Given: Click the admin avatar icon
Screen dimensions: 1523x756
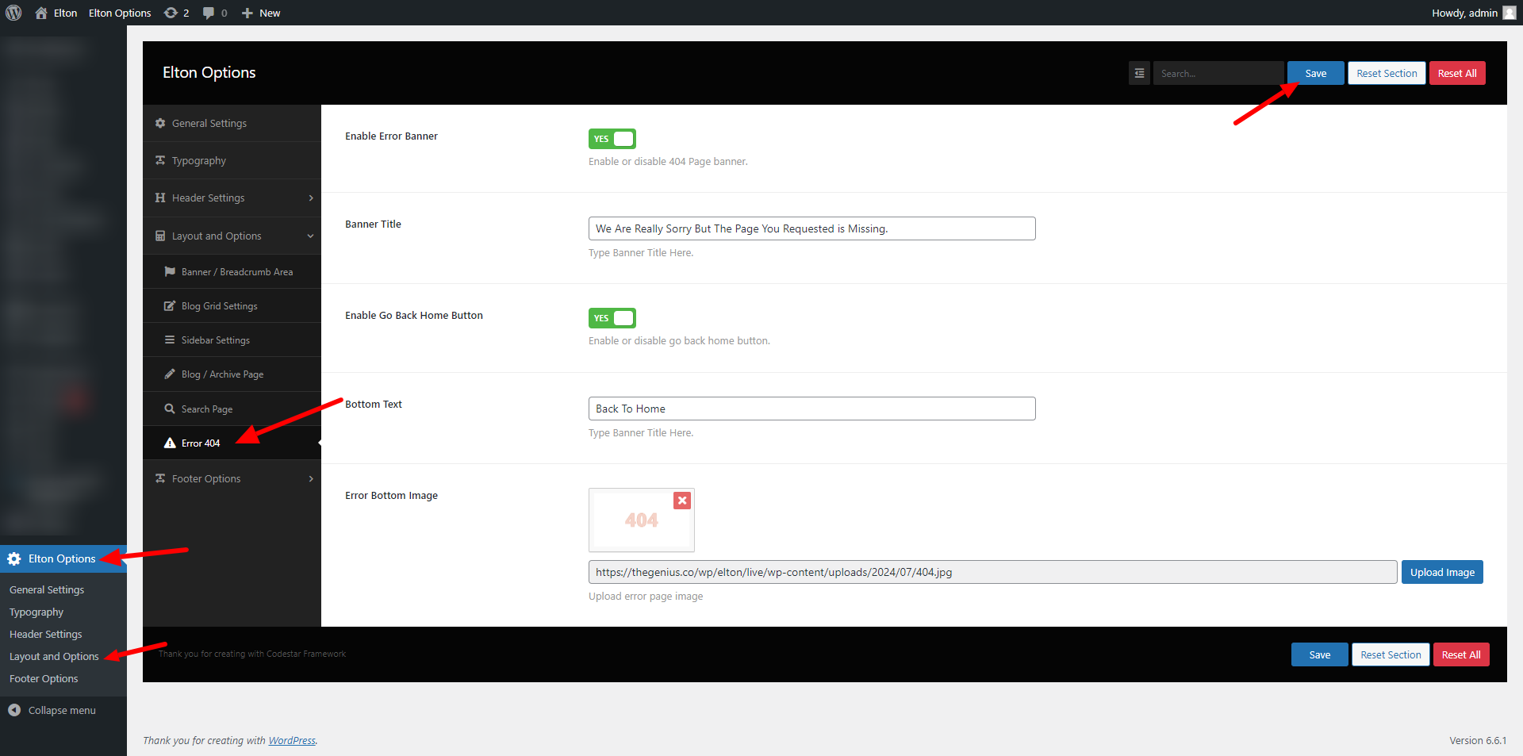Looking at the screenshot, I should pos(1509,13).
